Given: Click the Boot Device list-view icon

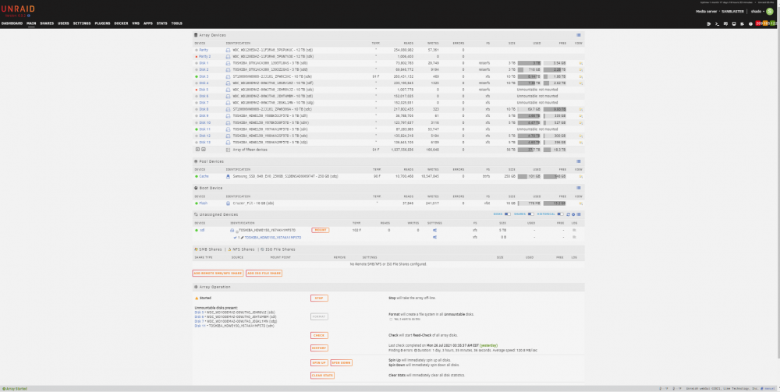Looking at the screenshot, I should 579,188.
